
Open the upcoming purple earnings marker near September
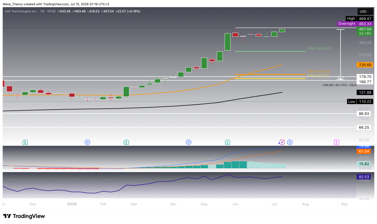tap(337, 142)
